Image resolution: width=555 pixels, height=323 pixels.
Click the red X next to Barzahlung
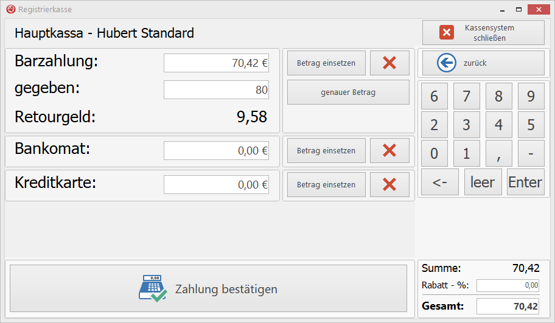coord(389,63)
